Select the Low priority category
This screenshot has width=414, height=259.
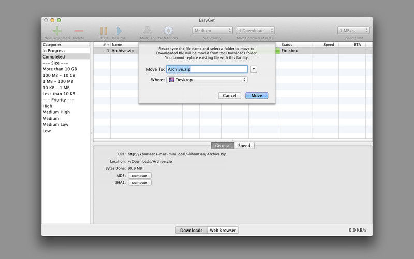click(x=66, y=131)
